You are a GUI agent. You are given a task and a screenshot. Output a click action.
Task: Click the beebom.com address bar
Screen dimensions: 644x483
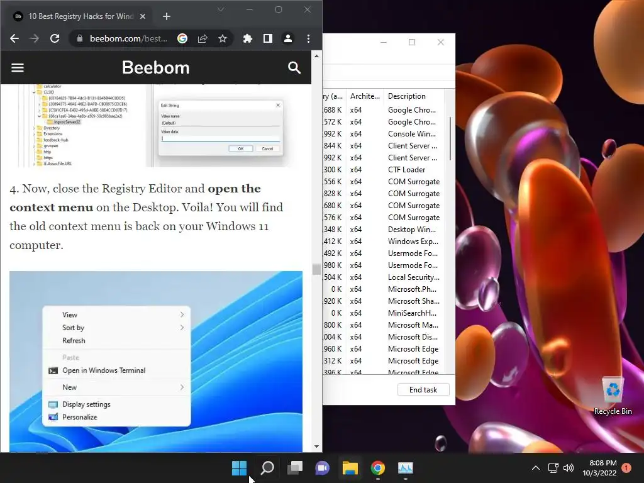tap(128, 38)
